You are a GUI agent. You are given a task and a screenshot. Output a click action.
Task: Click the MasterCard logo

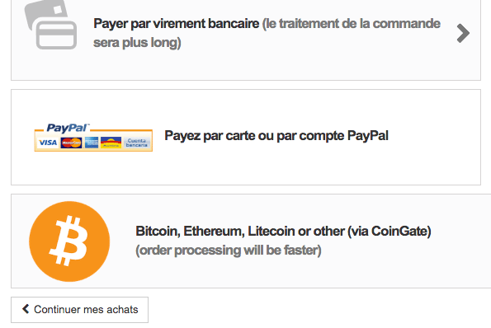point(72,143)
